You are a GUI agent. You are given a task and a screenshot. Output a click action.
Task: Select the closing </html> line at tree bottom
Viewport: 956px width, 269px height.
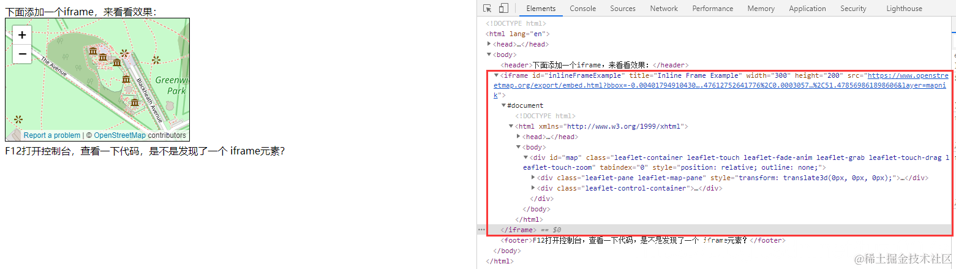click(499, 261)
